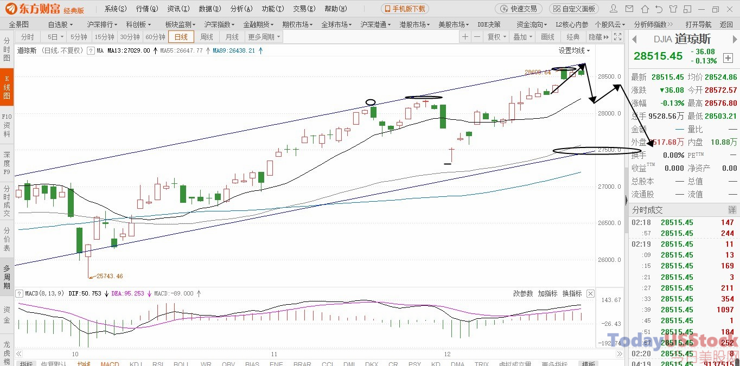
Task: Select BOLL indicator tab
Action: [x=181, y=364]
